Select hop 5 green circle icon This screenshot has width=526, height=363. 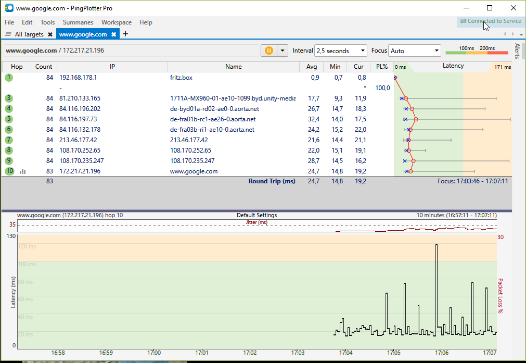(9, 119)
